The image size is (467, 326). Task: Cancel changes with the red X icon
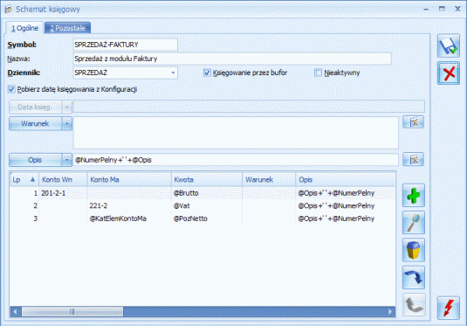(449, 73)
